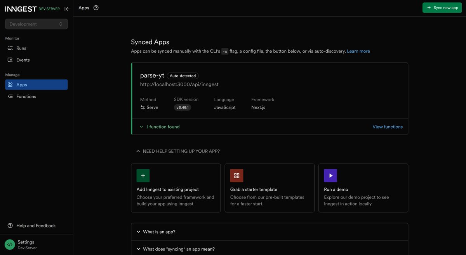Expand the What is an app? question
Image resolution: width=466 pixels, height=255 pixels.
[270, 232]
